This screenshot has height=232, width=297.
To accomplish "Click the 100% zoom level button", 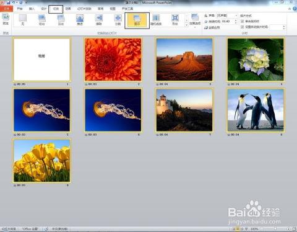I will (254, 229).
